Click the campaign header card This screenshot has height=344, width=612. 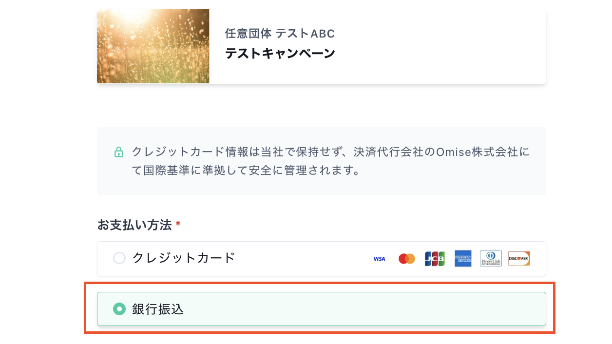(322, 45)
